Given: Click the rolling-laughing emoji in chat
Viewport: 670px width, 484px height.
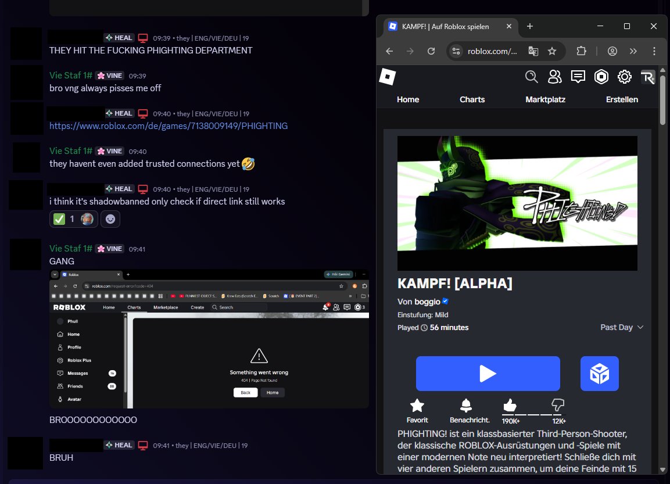Looking at the screenshot, I should (248, 164).
